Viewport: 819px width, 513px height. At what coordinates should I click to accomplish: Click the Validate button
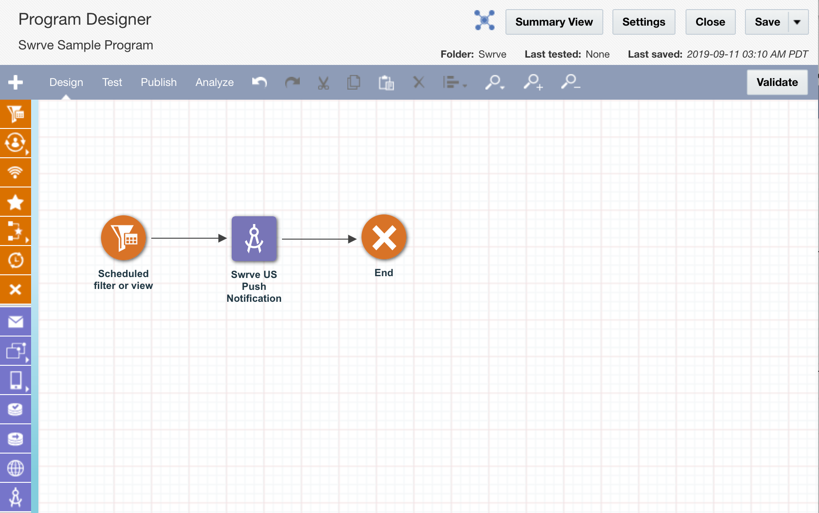[777, 82]
